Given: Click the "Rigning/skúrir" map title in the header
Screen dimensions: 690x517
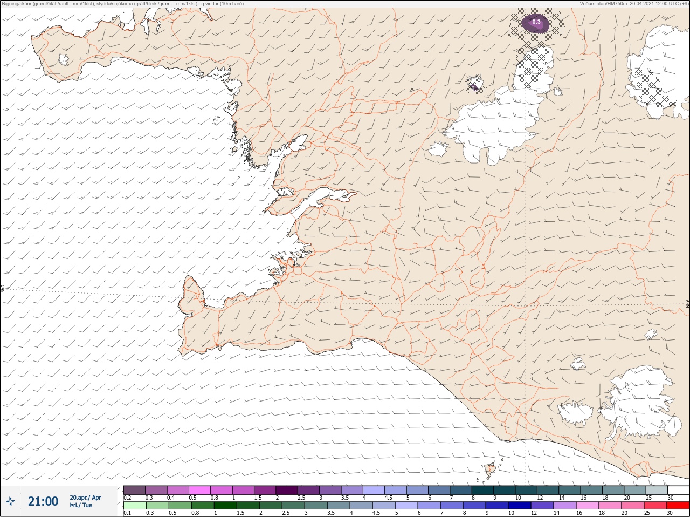Looking at the screenshot, I should coord(122,4).
